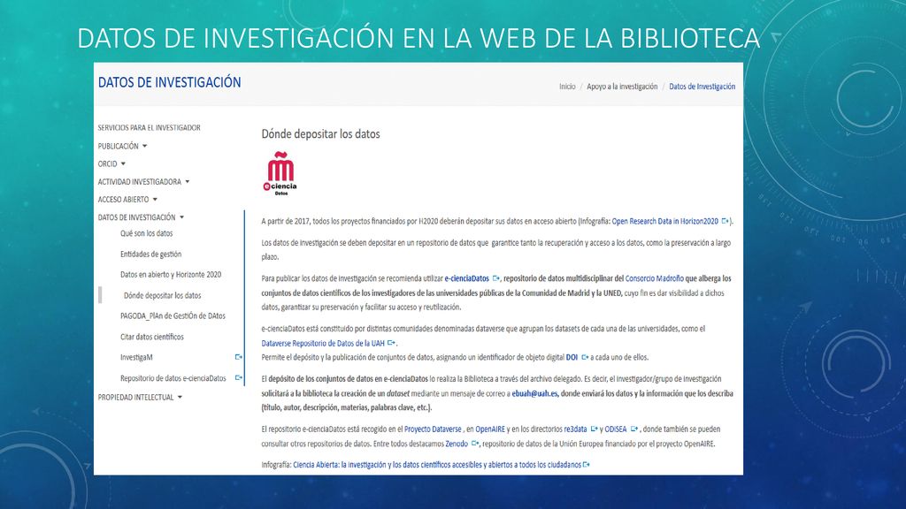Open Repositorio de datos e-cienciaDatos sidebar link

(173, 378)
